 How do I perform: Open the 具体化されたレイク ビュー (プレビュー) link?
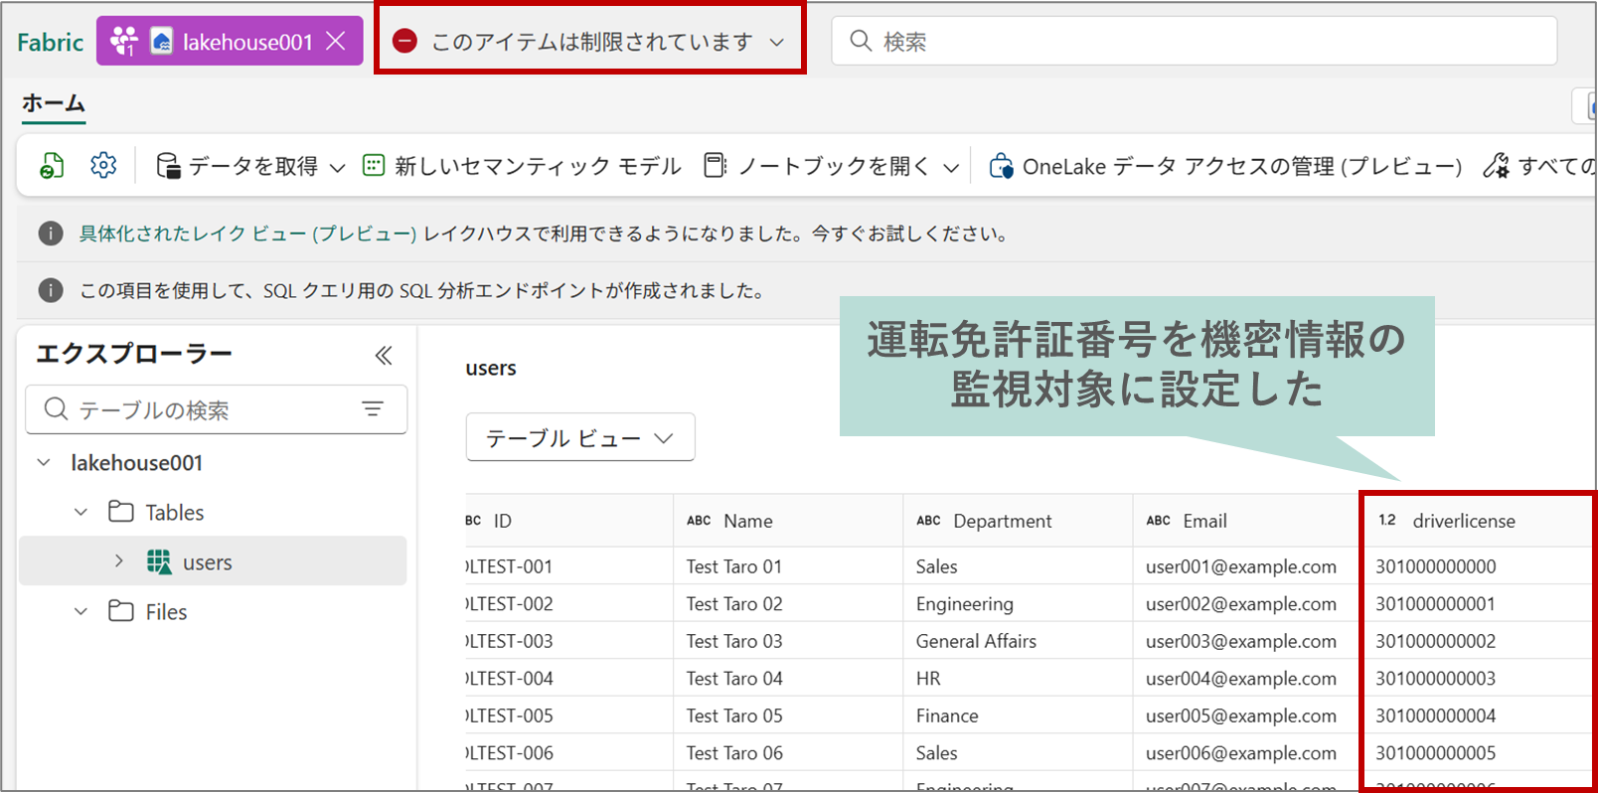(x=247, y=234)
